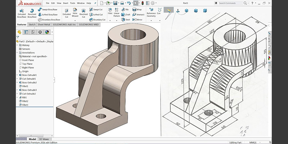Select Material <not specified> item
The width and height of the screenshot is (288, 144).
pos(33,57)
